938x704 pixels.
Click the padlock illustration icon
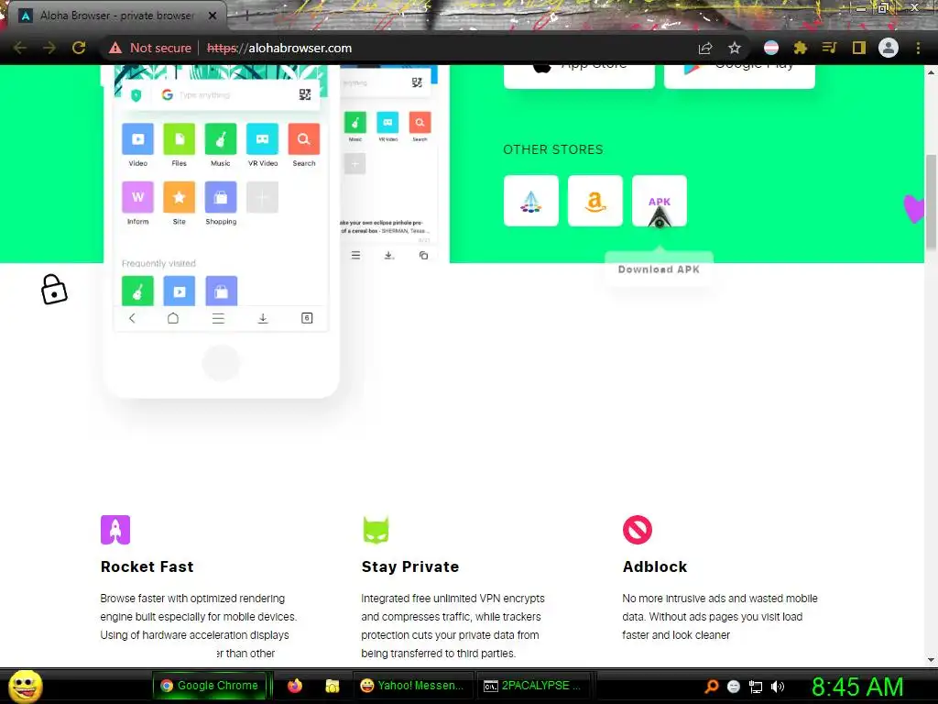[x=54, y=290]
